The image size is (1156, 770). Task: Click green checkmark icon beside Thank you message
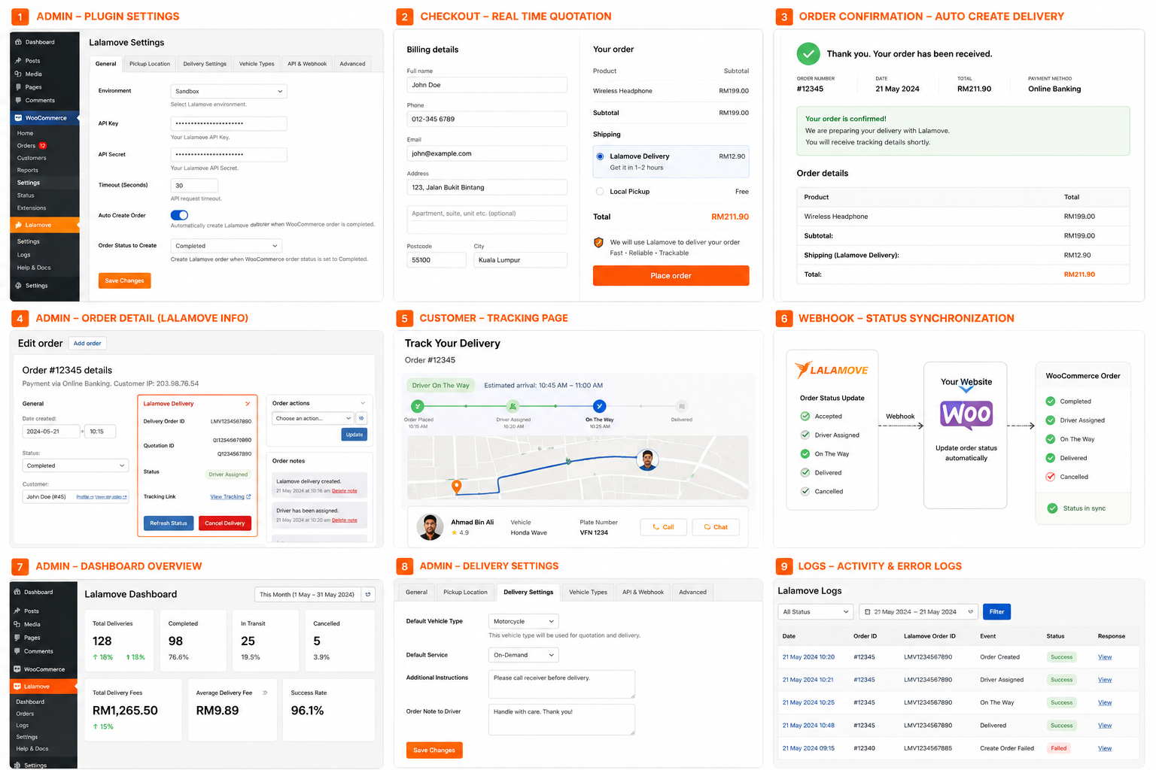click(808, 53)
